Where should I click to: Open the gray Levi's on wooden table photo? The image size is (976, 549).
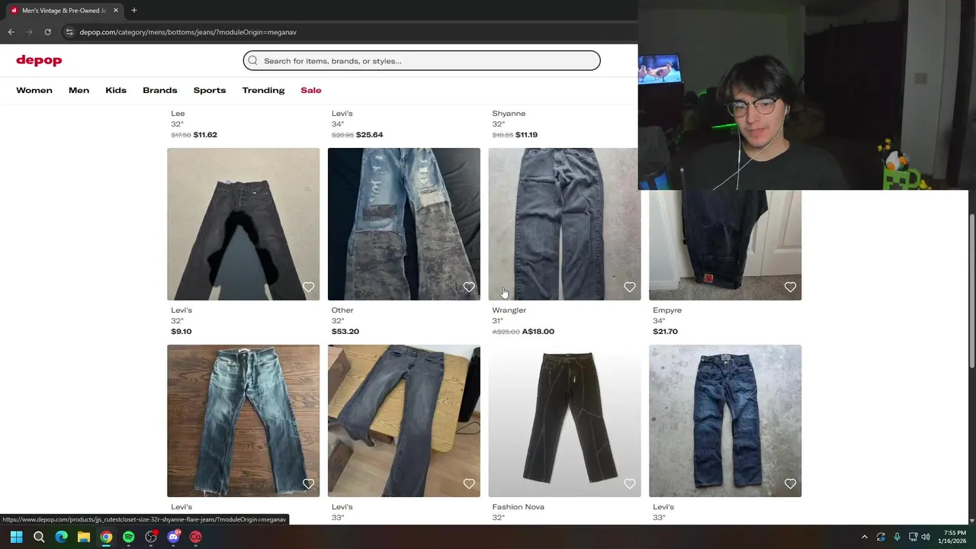[404, 421]
